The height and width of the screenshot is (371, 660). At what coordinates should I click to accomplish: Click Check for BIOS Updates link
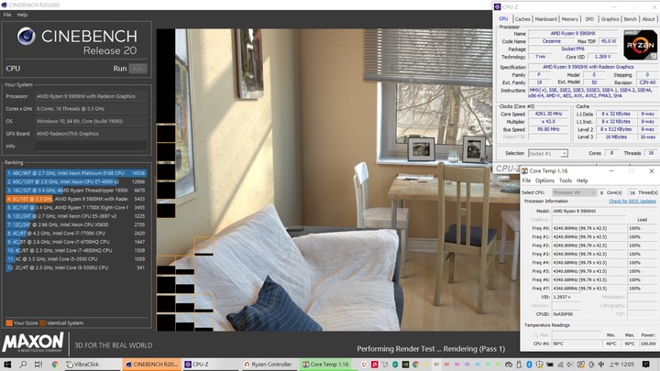tap(632, 201)
